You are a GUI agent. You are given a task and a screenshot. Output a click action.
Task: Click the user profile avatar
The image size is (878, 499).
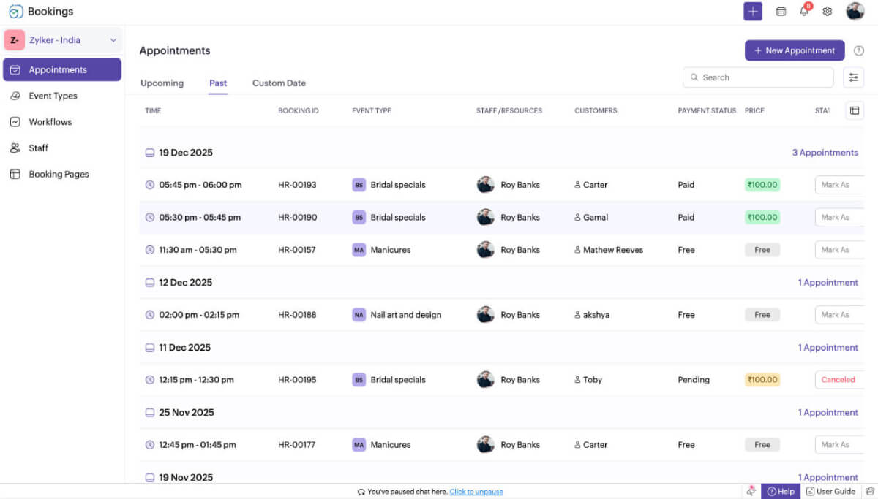855,12
